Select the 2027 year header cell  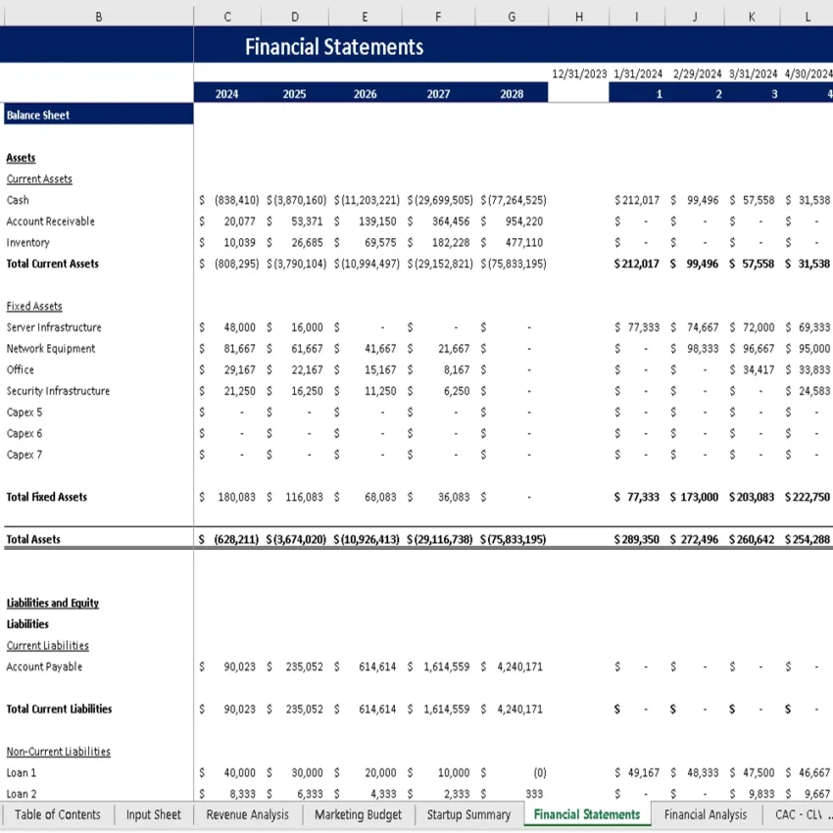click(438, 94)
